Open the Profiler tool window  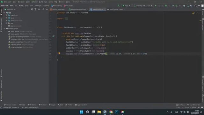(x=69, y=105)
